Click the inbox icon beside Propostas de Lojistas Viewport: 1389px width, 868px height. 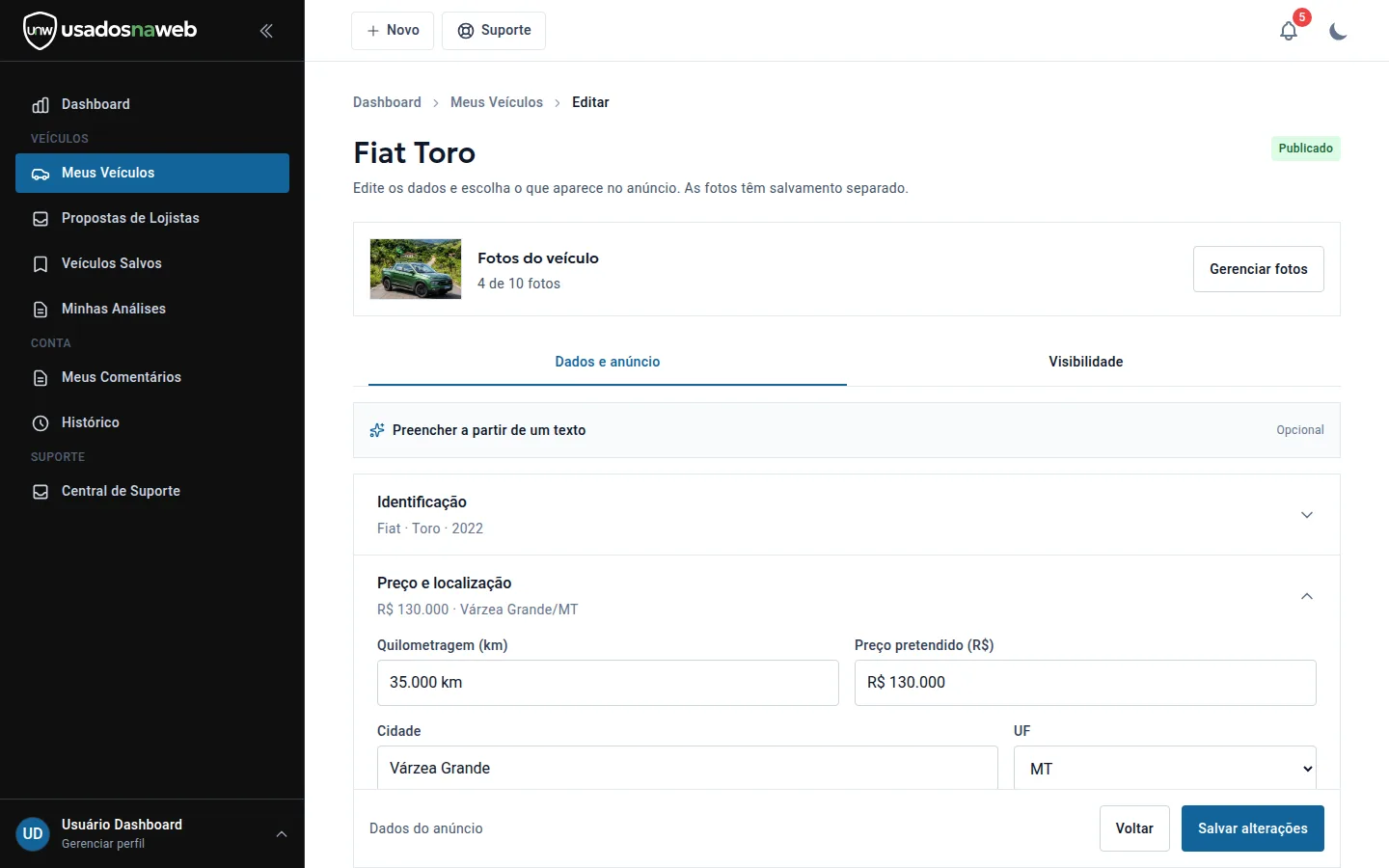(x=41, y=219)
